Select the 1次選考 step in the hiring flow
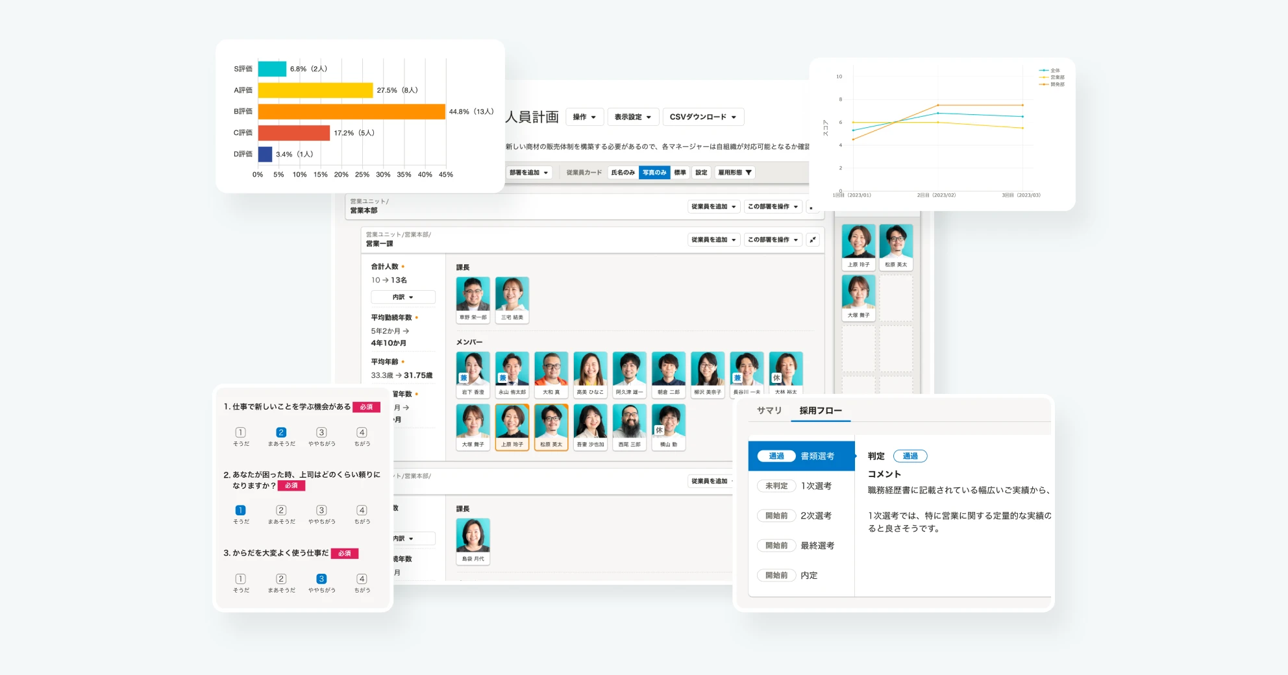Image resolution: width=1288 pixels, height=675 pixels. click(802, 486)
